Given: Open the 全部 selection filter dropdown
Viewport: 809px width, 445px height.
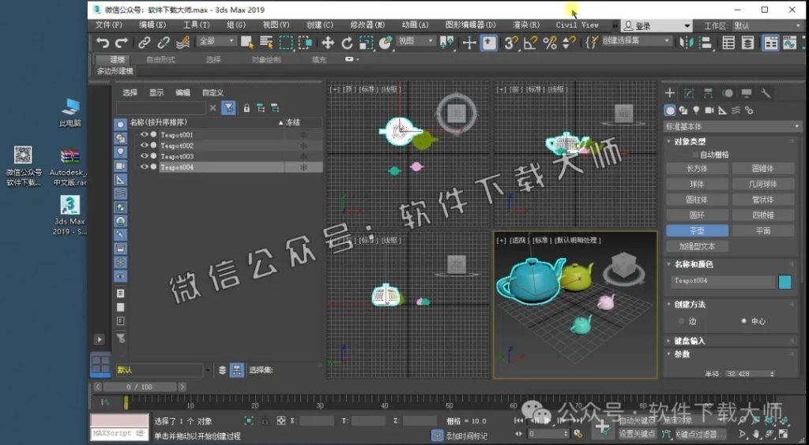Looking at the screenshot, I should [217, 41].
